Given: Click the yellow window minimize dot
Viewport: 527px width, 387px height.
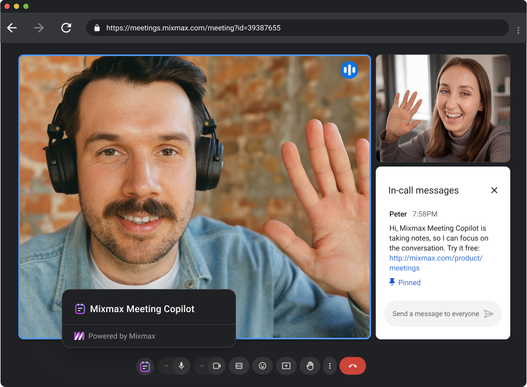Looking at the screenshot, I should pyautogui.click(x=16, y=6).
